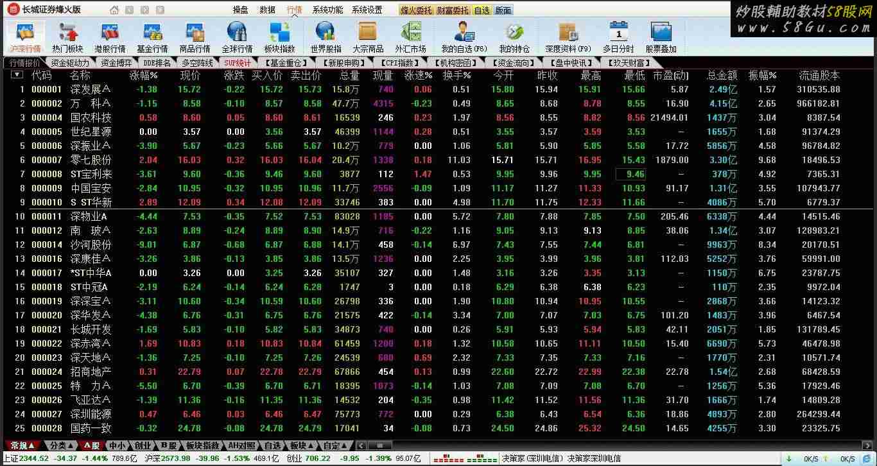Expand the 常规▲ bottom tab menu

point(22,445)
